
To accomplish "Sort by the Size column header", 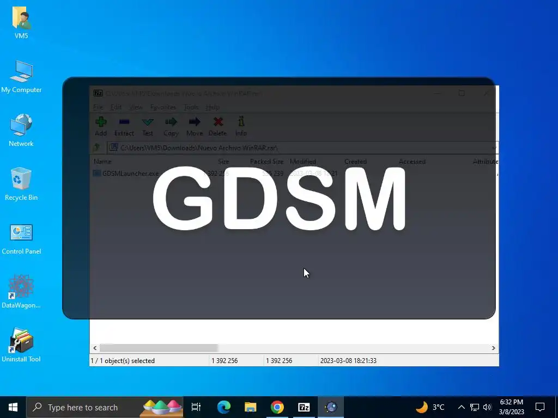I will coord(223,161).
